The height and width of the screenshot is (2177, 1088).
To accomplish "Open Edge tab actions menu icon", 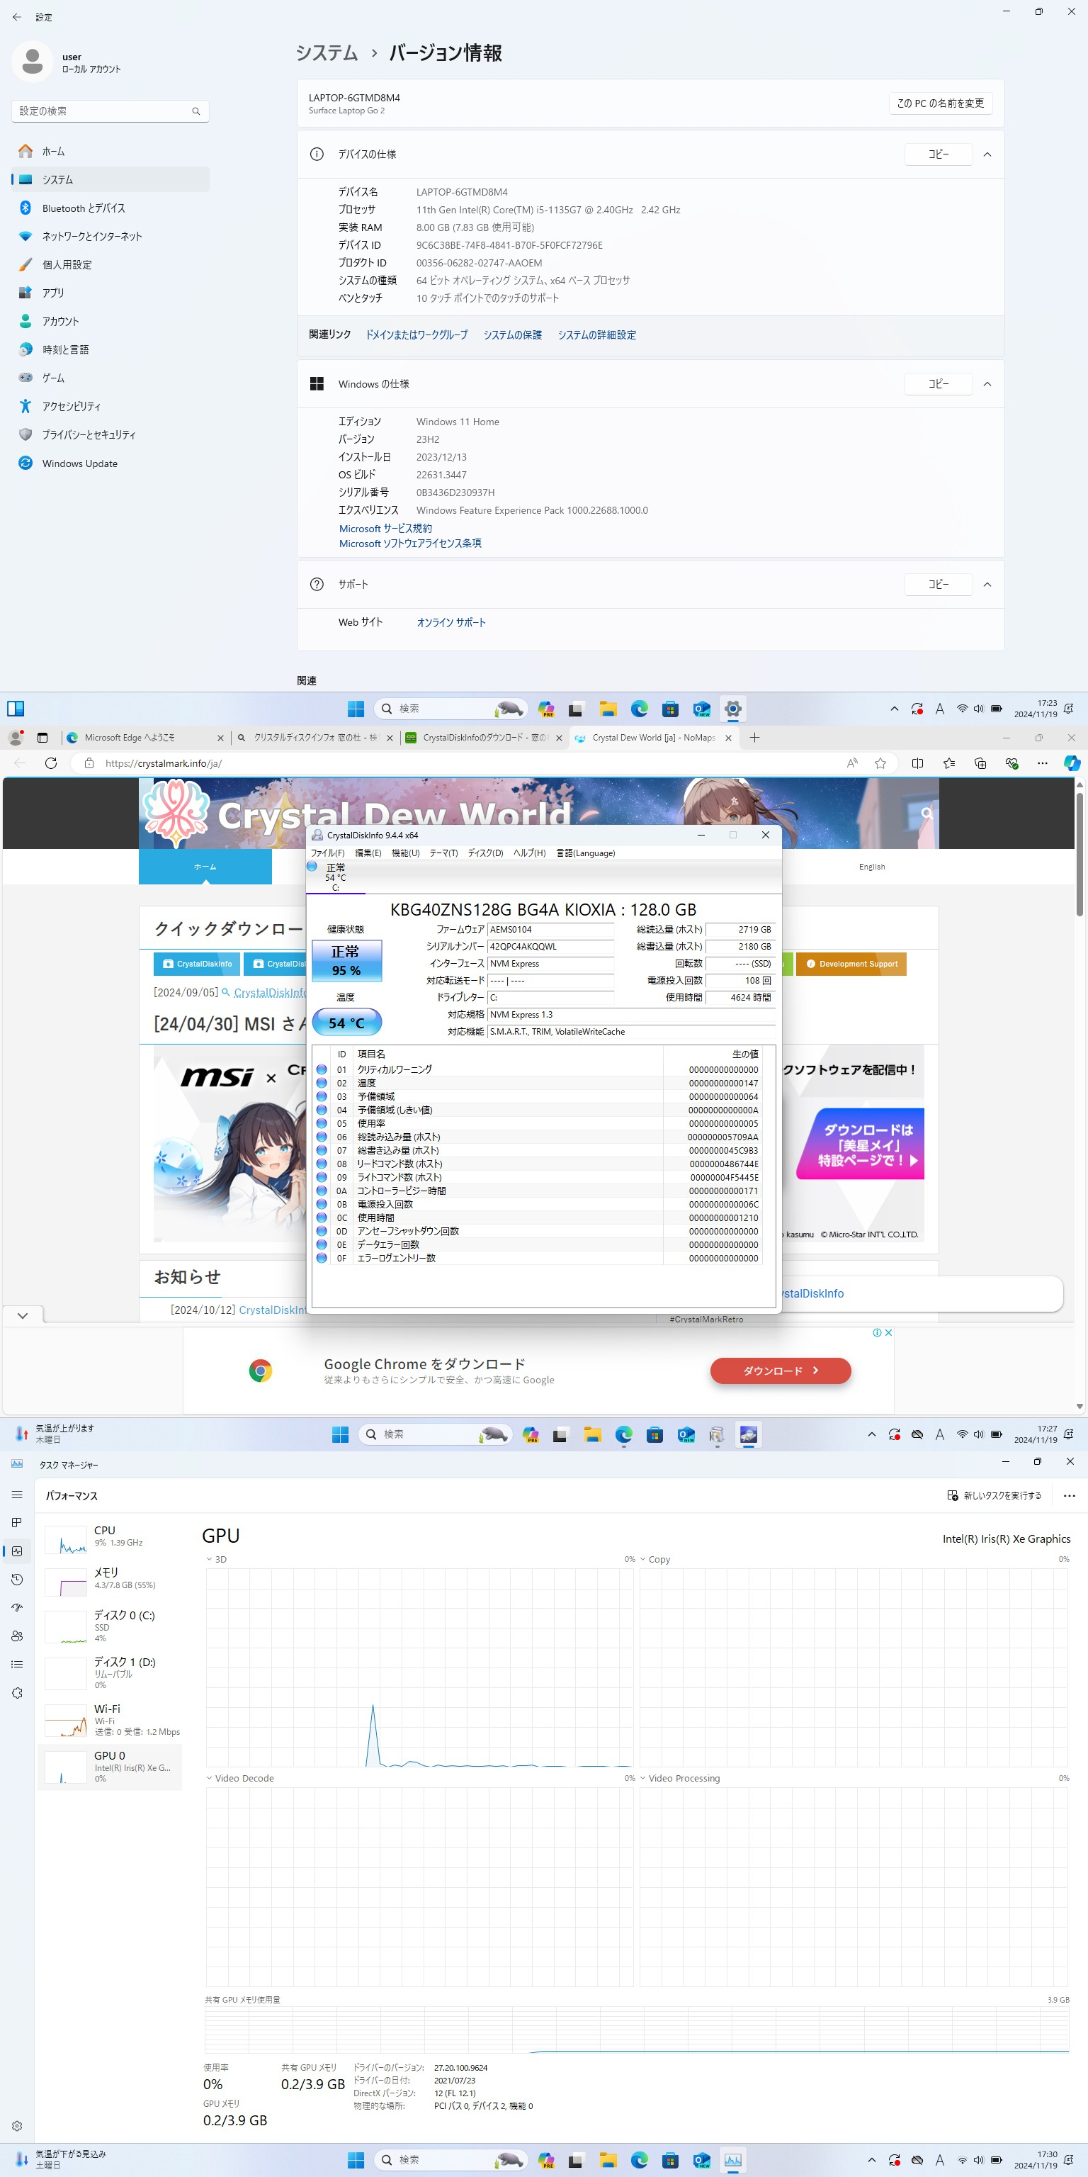I will pos(42,738).
